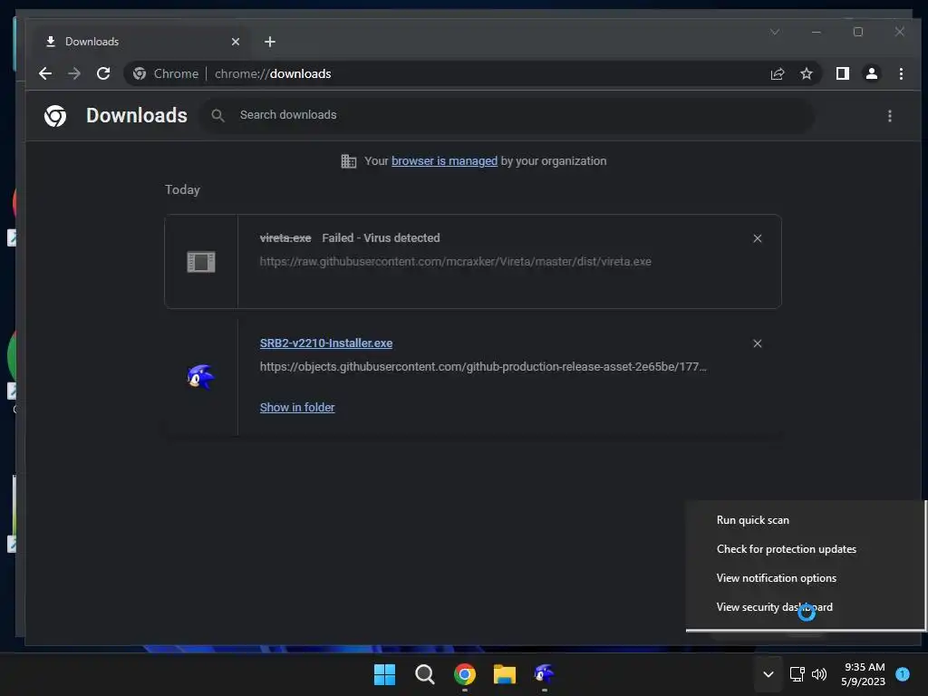Click Chrome in the taskbar
This screenshot has height=696, width=928.
[465, 674]
